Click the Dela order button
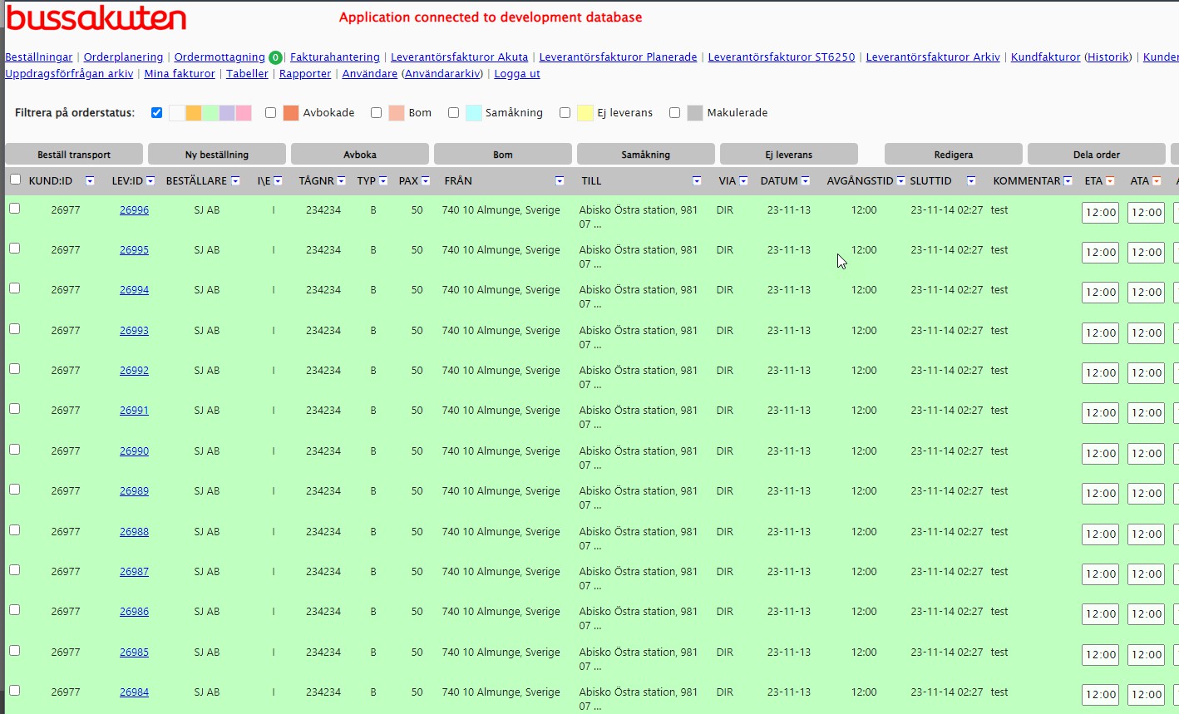Viewport: 1179px width, 714px height. click(1097, 155)
